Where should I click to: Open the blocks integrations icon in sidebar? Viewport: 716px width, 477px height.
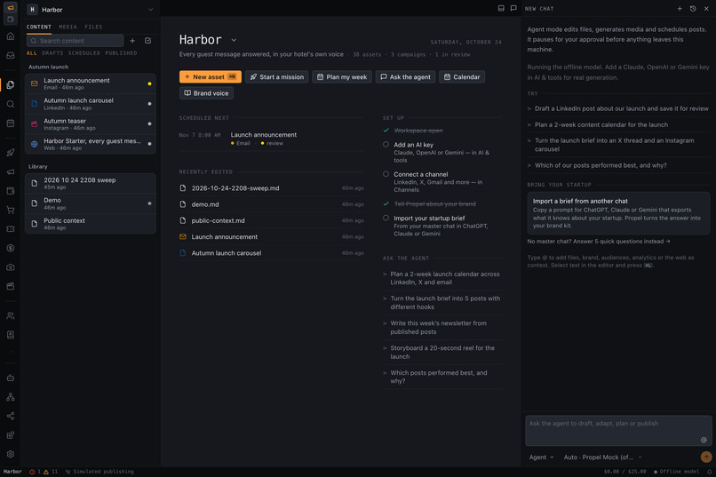click(x=11, y=435)
